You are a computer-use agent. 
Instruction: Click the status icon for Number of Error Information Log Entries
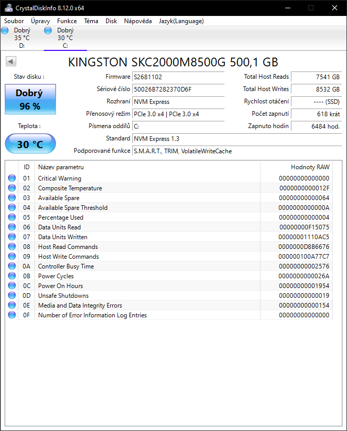tap(12, 315)
